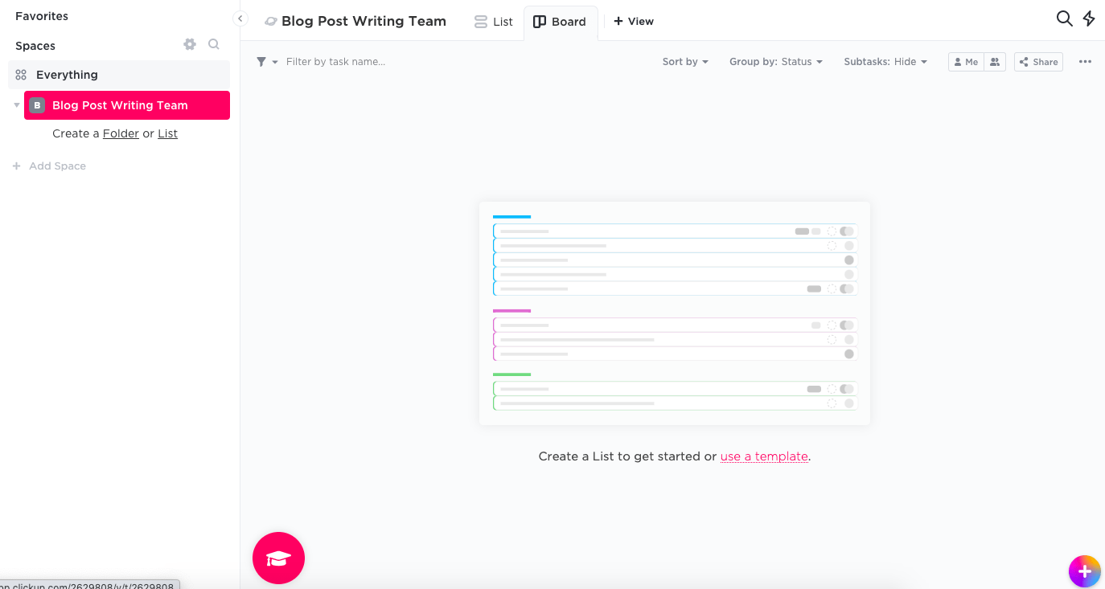Click the Everything grid icon

click(21, 75)
